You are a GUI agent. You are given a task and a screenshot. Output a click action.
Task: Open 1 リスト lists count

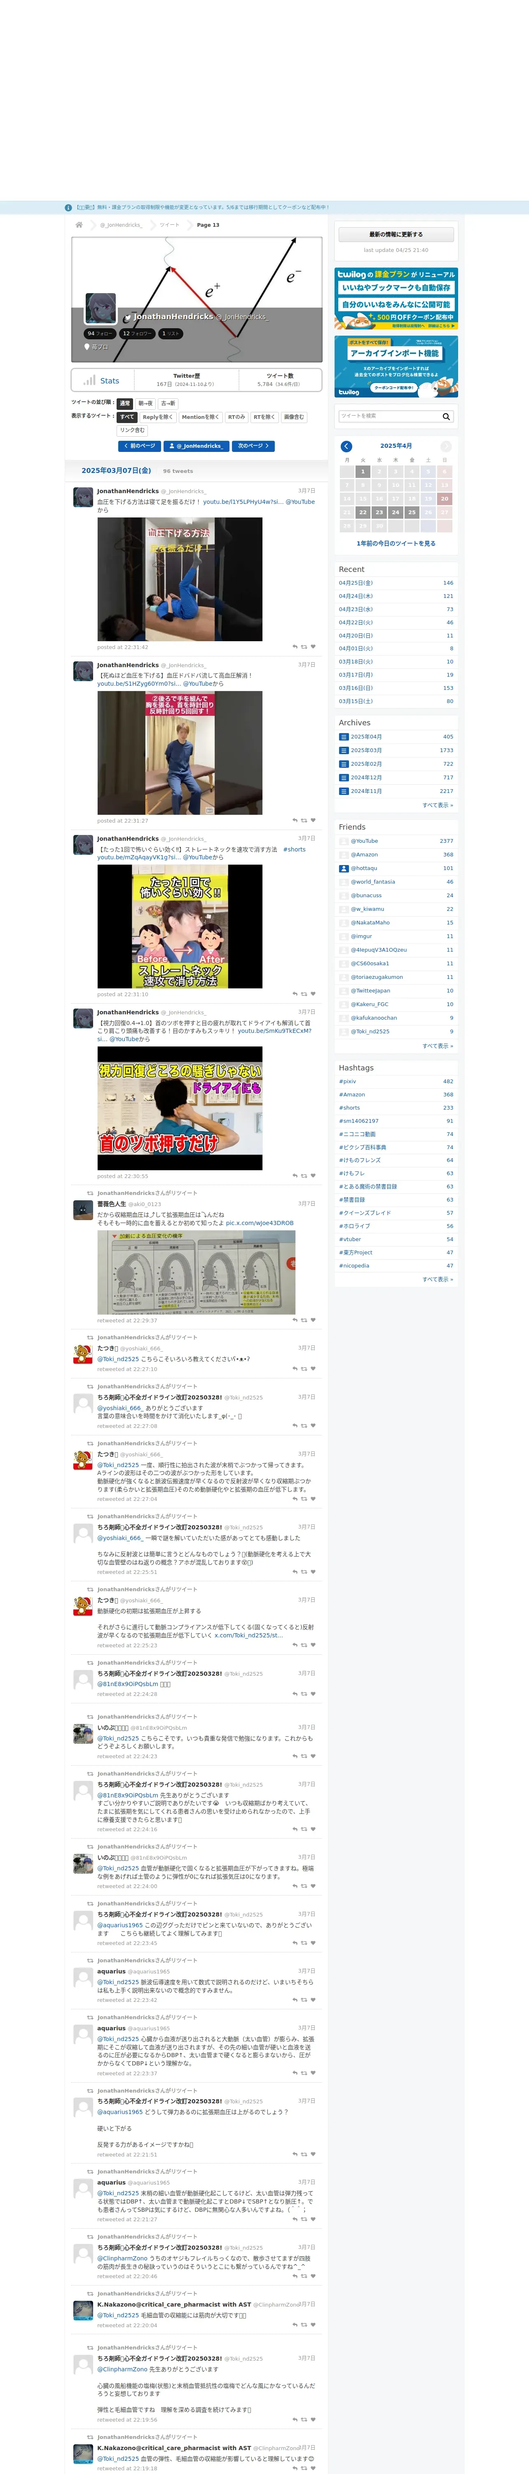pyautogui.click(x=171, y=333)
